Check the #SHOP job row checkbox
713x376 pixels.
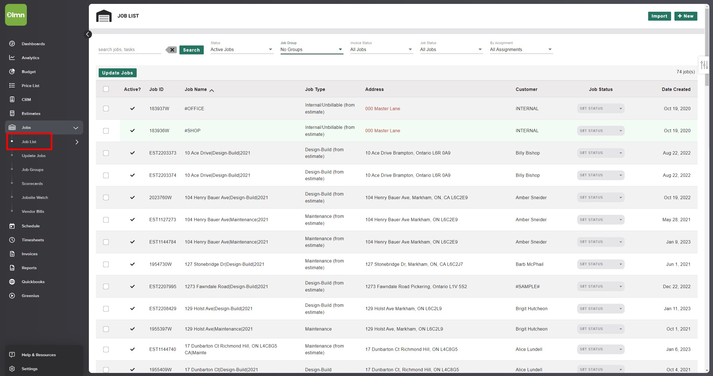coord(106,131)
